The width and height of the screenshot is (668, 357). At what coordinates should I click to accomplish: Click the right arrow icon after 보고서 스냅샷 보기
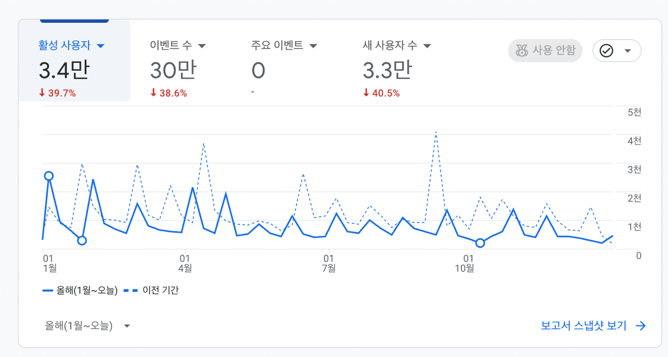pyautogui.click(x=641, y=326)
